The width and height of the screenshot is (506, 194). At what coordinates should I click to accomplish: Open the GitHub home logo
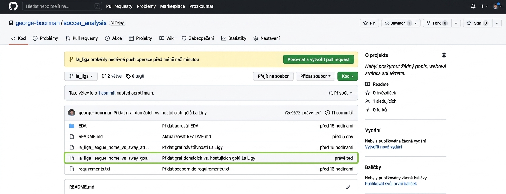(13, 6)
